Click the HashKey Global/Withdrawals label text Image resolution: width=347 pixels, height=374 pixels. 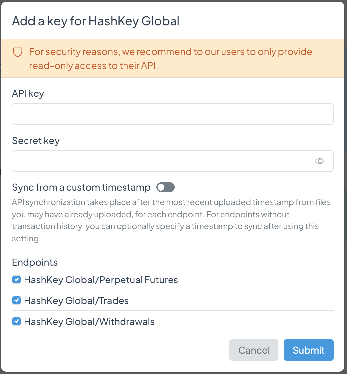coord(89,322)
